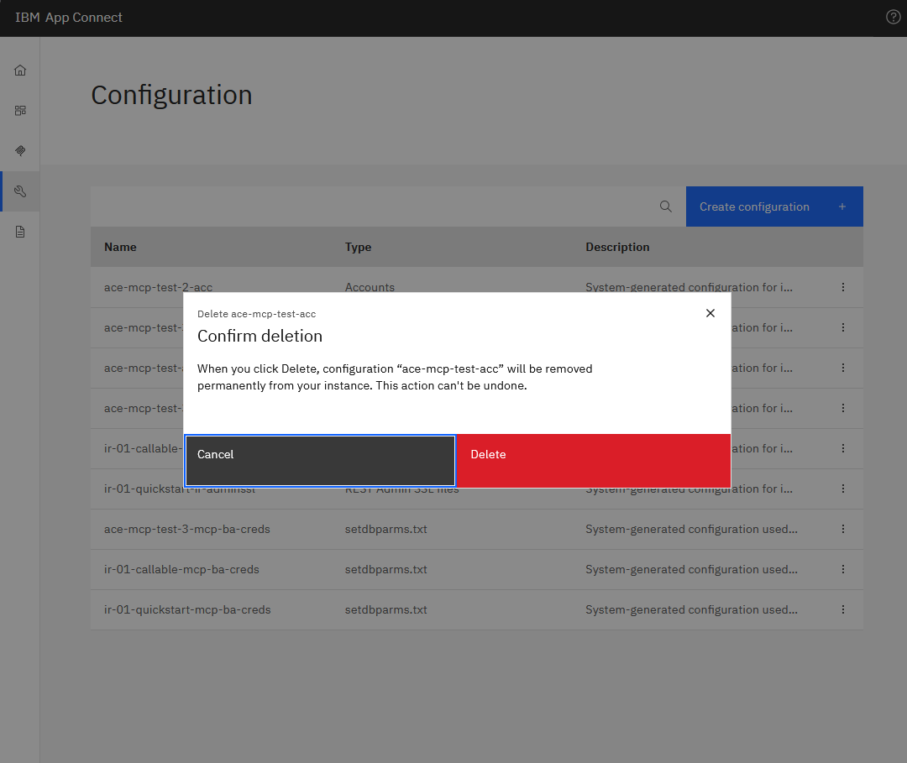Sort by the Name column header
The height and width of the screenshot is (763, 907).
pyautogui.click(x=120, y=247)
